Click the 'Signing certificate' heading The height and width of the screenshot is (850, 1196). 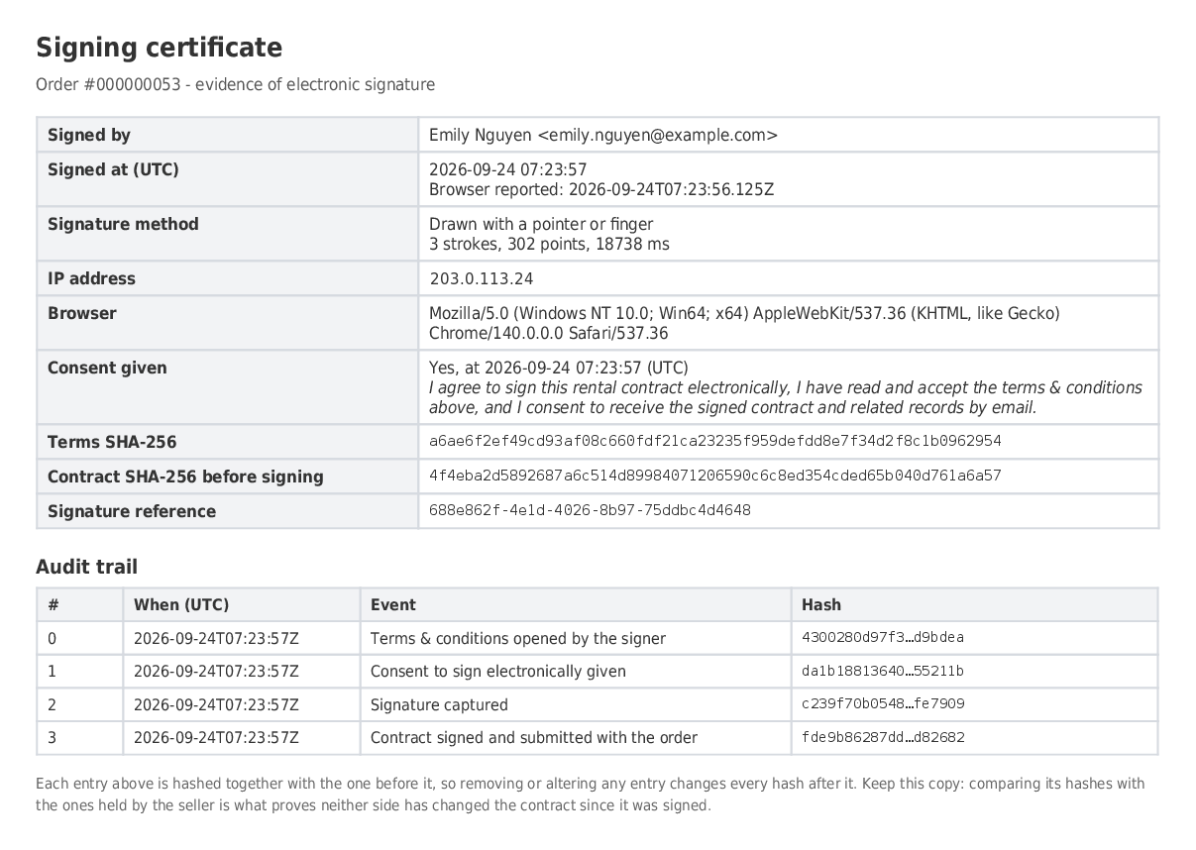159,48
